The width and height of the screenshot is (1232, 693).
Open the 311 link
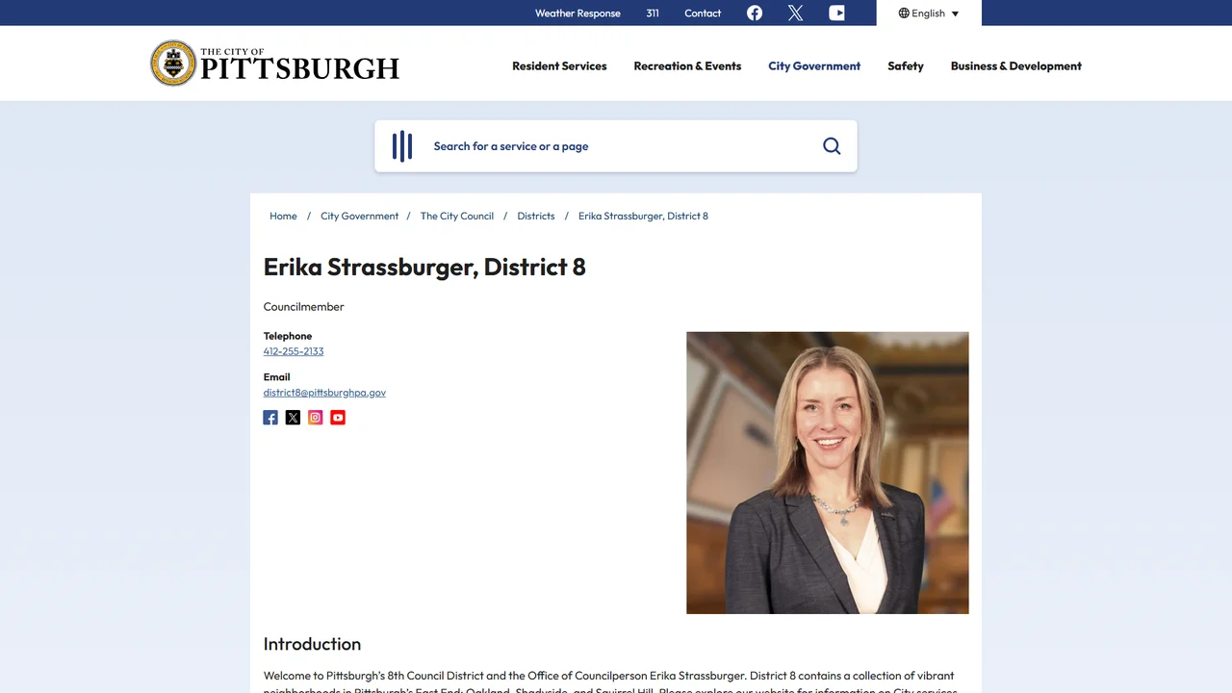[x=653, y=13]
